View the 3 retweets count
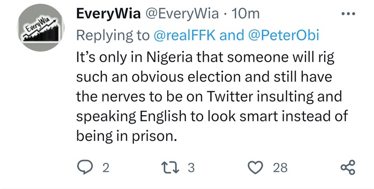374x189 pixels. point(191,168)
